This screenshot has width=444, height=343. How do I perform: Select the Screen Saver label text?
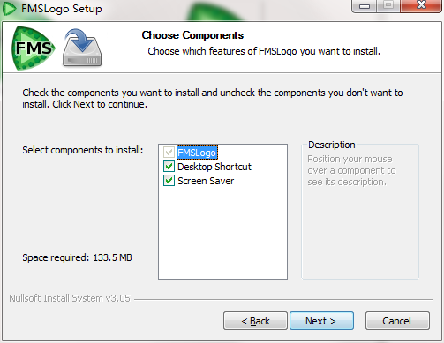point(206,181)
